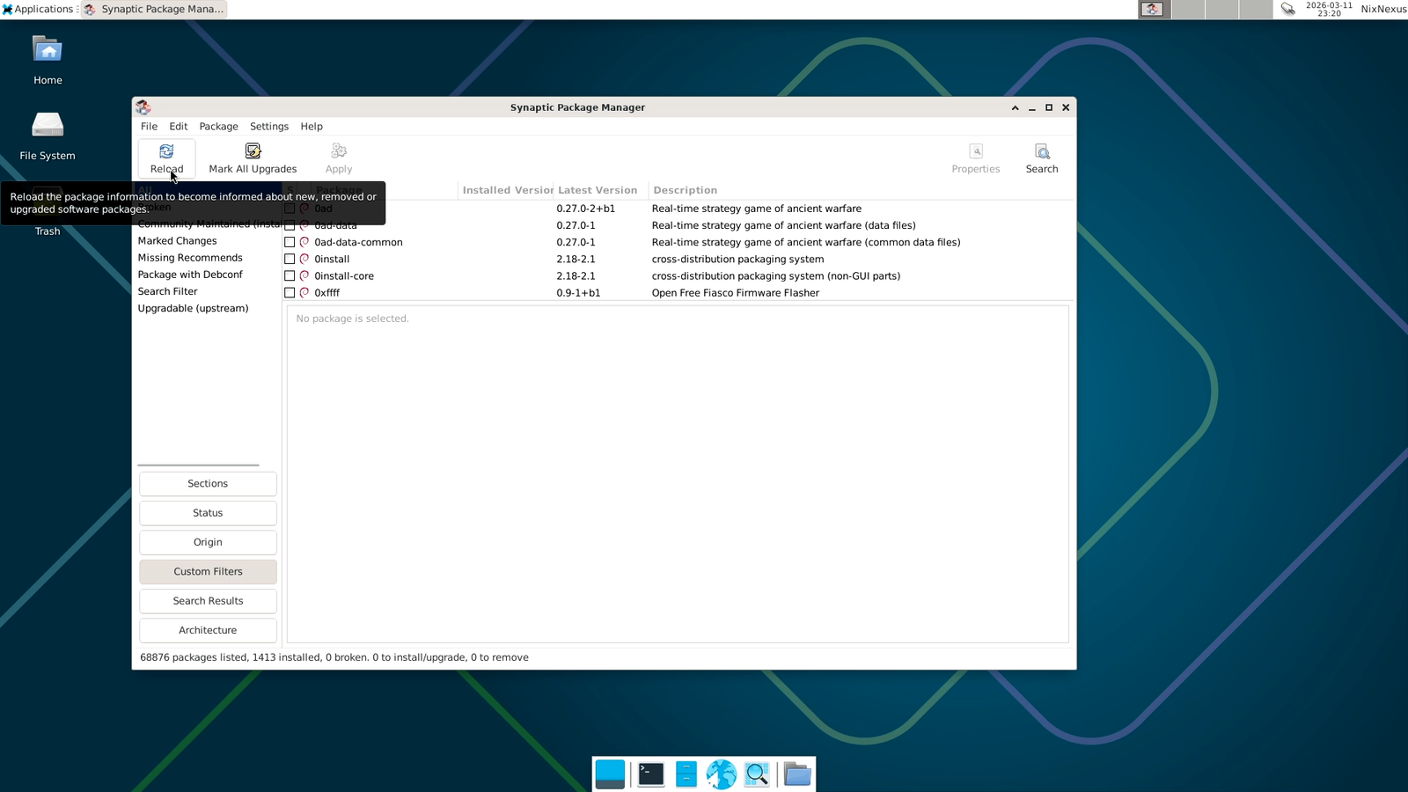Select the Missing Recommends filter
The height and width of the screenshot is (792, 1408).
tap(190, 257)
